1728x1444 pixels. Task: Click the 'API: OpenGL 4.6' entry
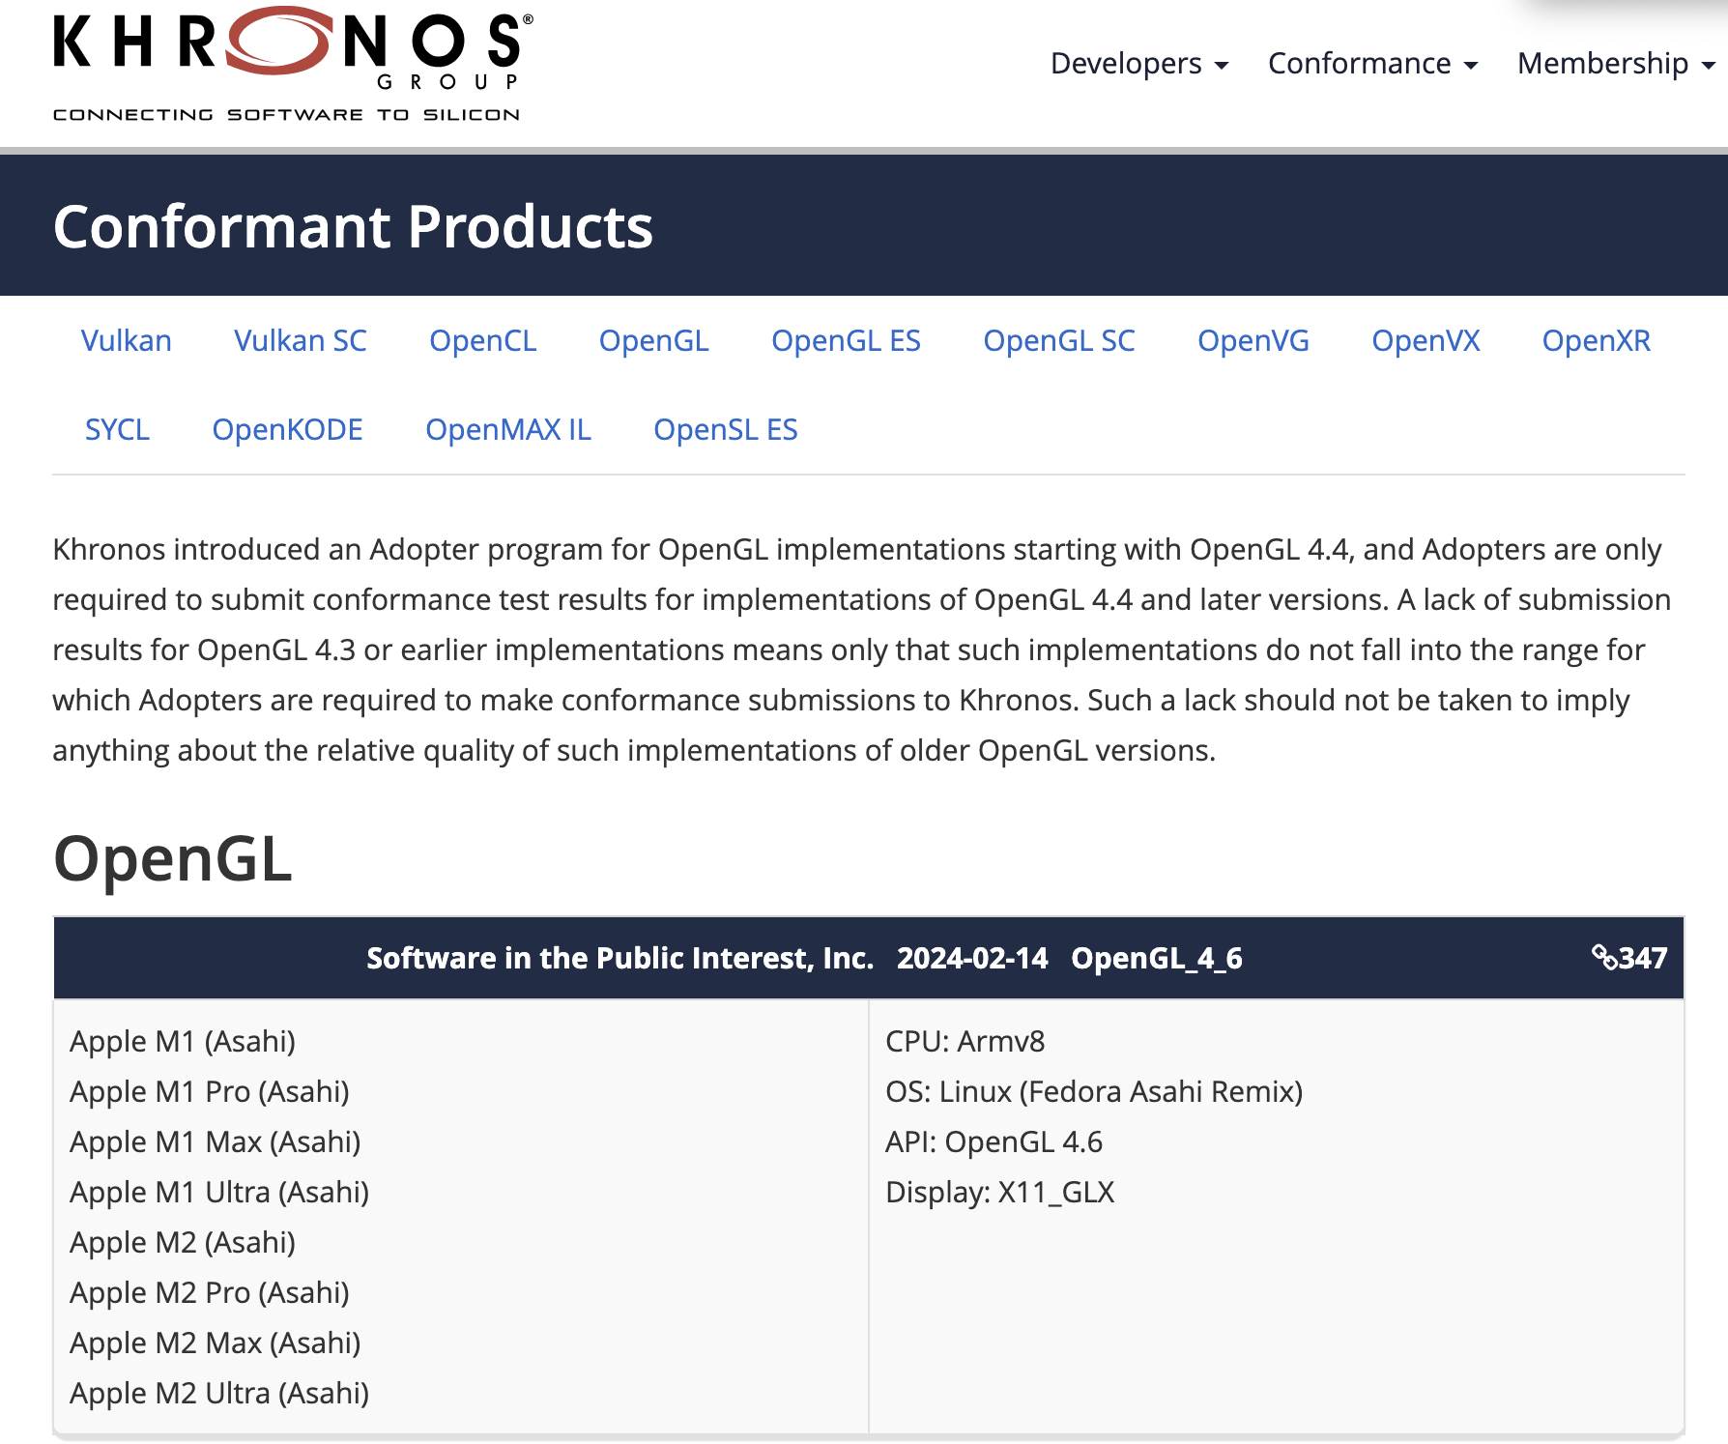tap(994, 1141)
